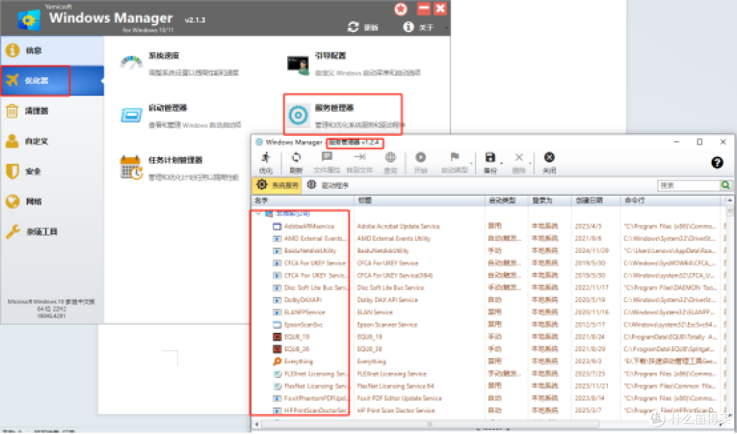Launch 系统速度 speedometer tool

click(179, 63)
